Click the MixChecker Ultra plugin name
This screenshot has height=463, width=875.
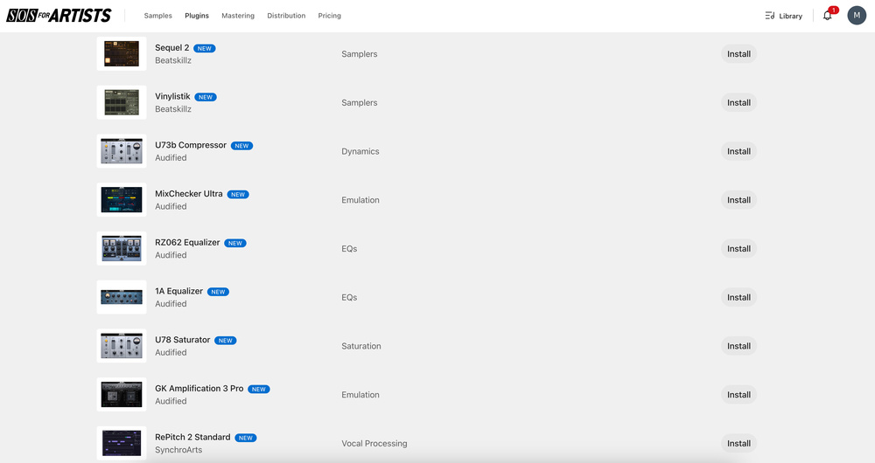[189, 194]
